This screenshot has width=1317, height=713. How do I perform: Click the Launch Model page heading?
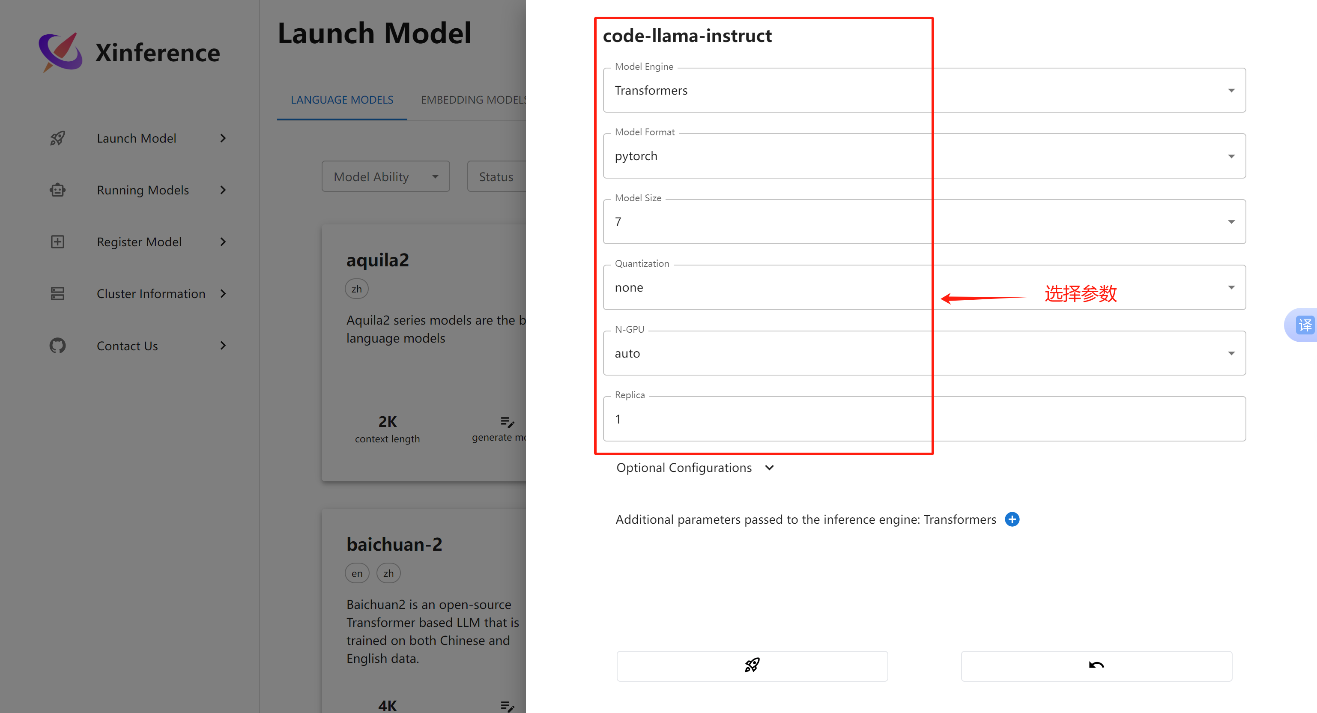pos(374,33)
